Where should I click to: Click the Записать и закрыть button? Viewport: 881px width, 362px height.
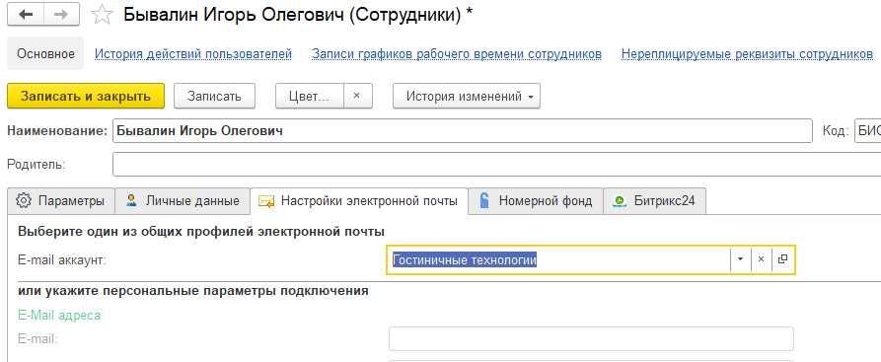(86, 96)
